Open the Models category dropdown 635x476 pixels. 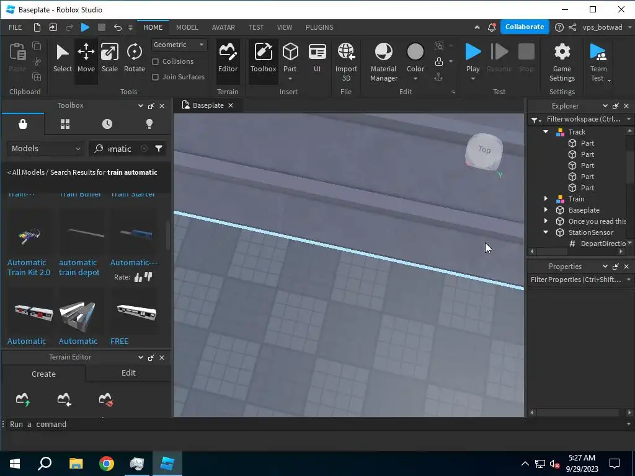pyautogui.click(x=45, y=149)
